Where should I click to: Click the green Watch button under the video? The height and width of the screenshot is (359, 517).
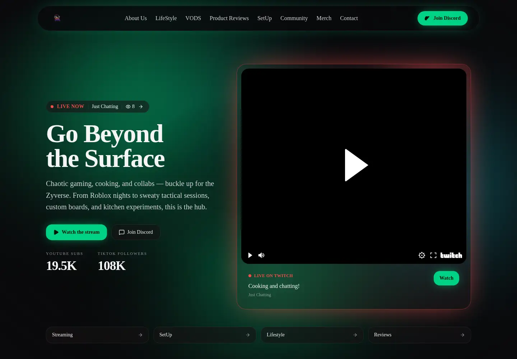point(446,278)
